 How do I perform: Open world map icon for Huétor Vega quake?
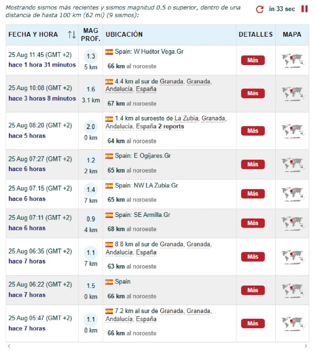point(293,60)
